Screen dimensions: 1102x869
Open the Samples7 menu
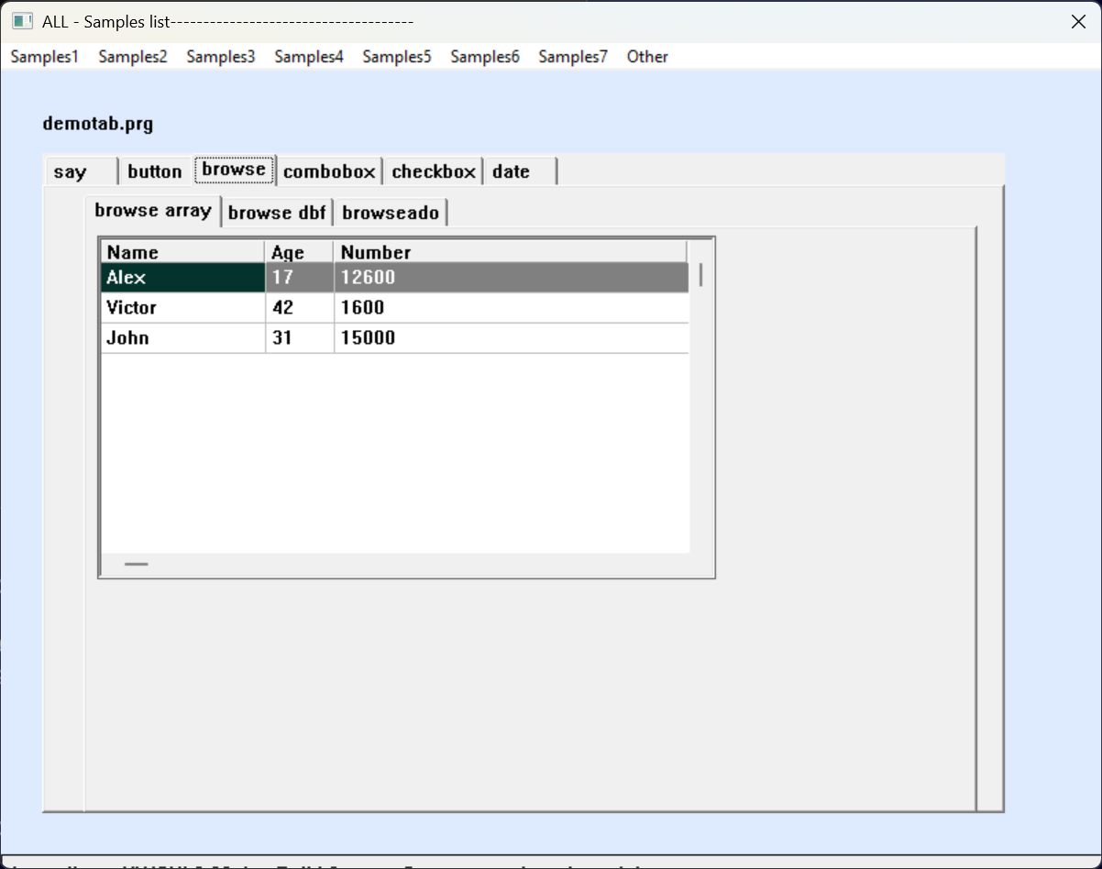coord(573,57)
